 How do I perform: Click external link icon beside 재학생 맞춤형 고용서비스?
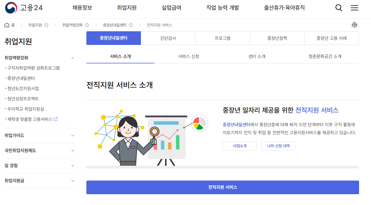point(55,119)
